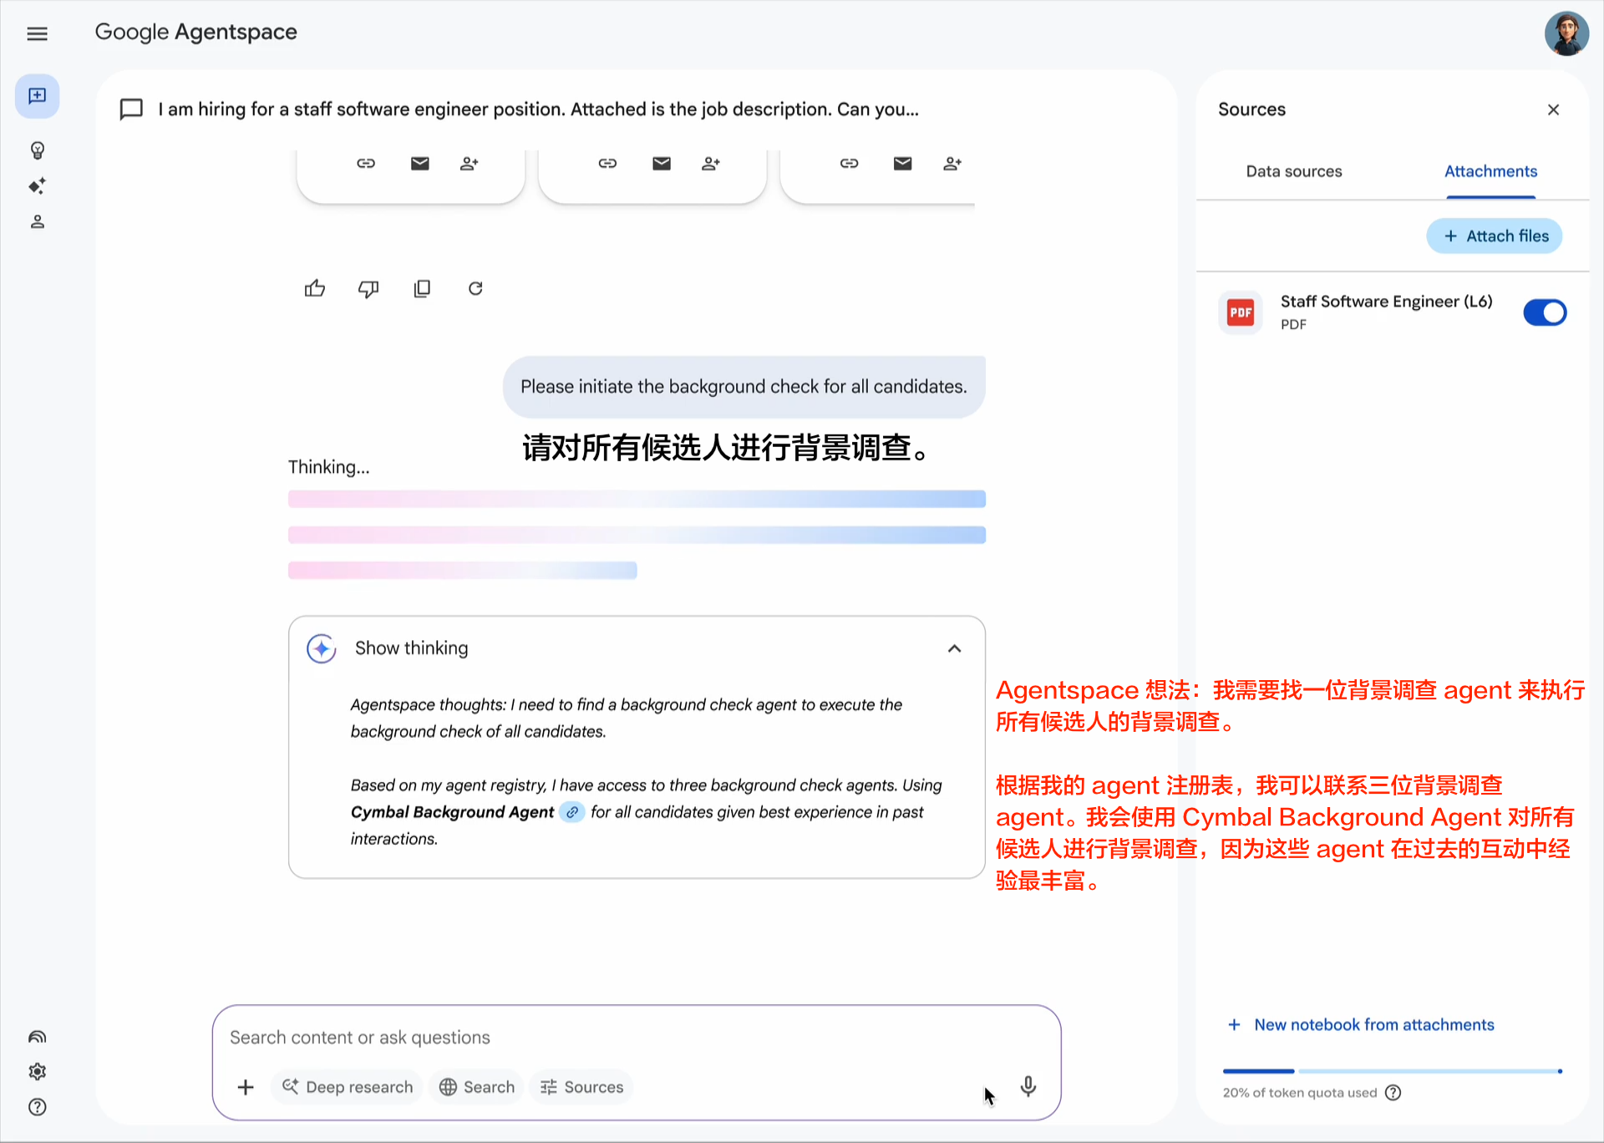Screen dimensions: 1604x1143
Task: Open the new chat sidebar icon
Action: coord(38,96)
